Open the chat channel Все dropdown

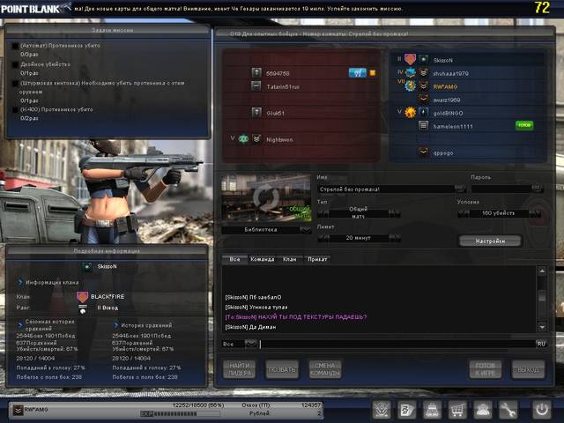tap(250, 344)
